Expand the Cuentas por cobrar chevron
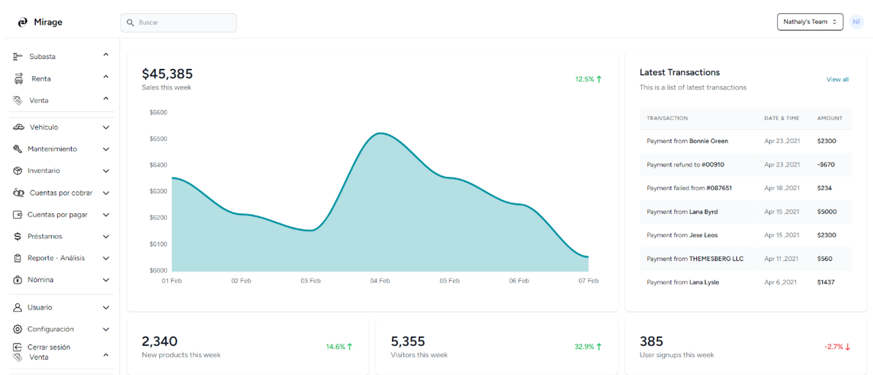 pos(106,193)
